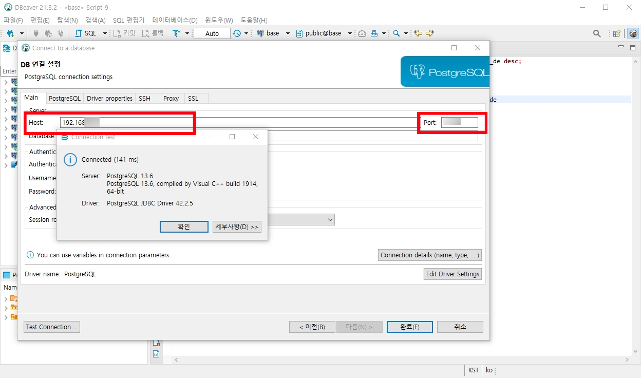This screenshot has width=641, height=378.
Task: Click the yellow Back navigation arrow
Action: point(418,33)
